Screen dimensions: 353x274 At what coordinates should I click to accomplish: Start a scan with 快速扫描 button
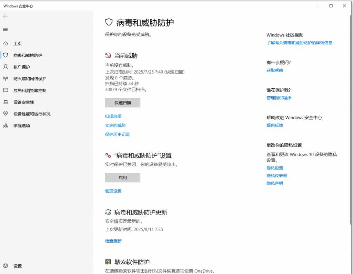pyautogui.click(x=123, y=103)
